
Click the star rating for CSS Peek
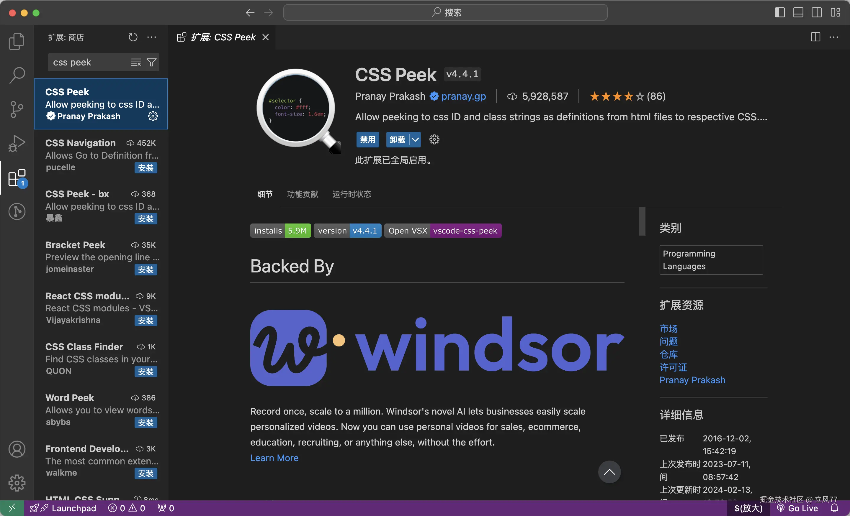627,96
